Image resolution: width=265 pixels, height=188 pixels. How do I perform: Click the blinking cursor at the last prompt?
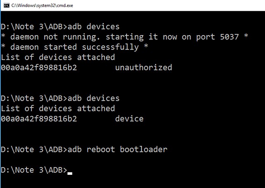(x=70, y=173)
